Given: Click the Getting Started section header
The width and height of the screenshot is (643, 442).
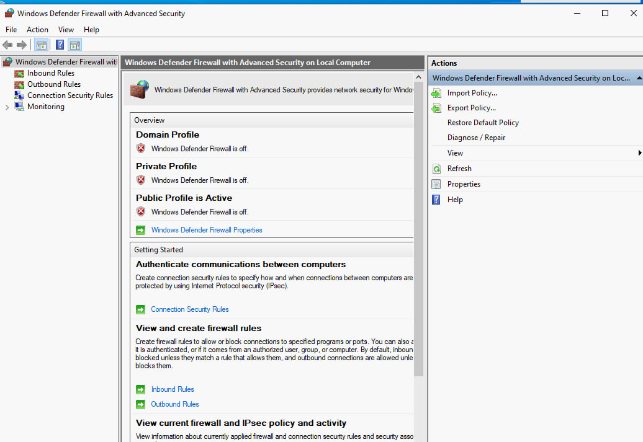Looking at the screenshot, I should [x=158, y=250].
